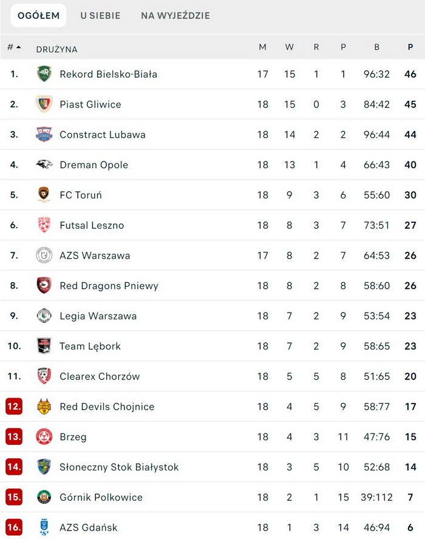Click the Rekord Bielsko-Biała club logo
Screen dimensions: 425x539
[x=44, y=74]
